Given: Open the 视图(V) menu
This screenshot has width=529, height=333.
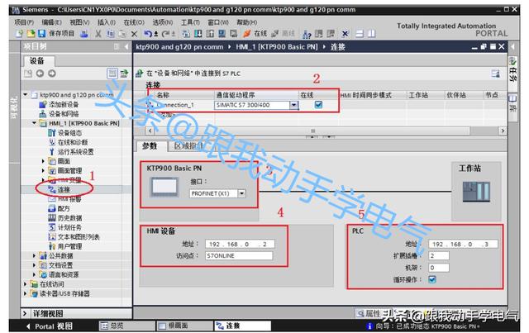Looking at the screenshot, I should coord(79,22).
